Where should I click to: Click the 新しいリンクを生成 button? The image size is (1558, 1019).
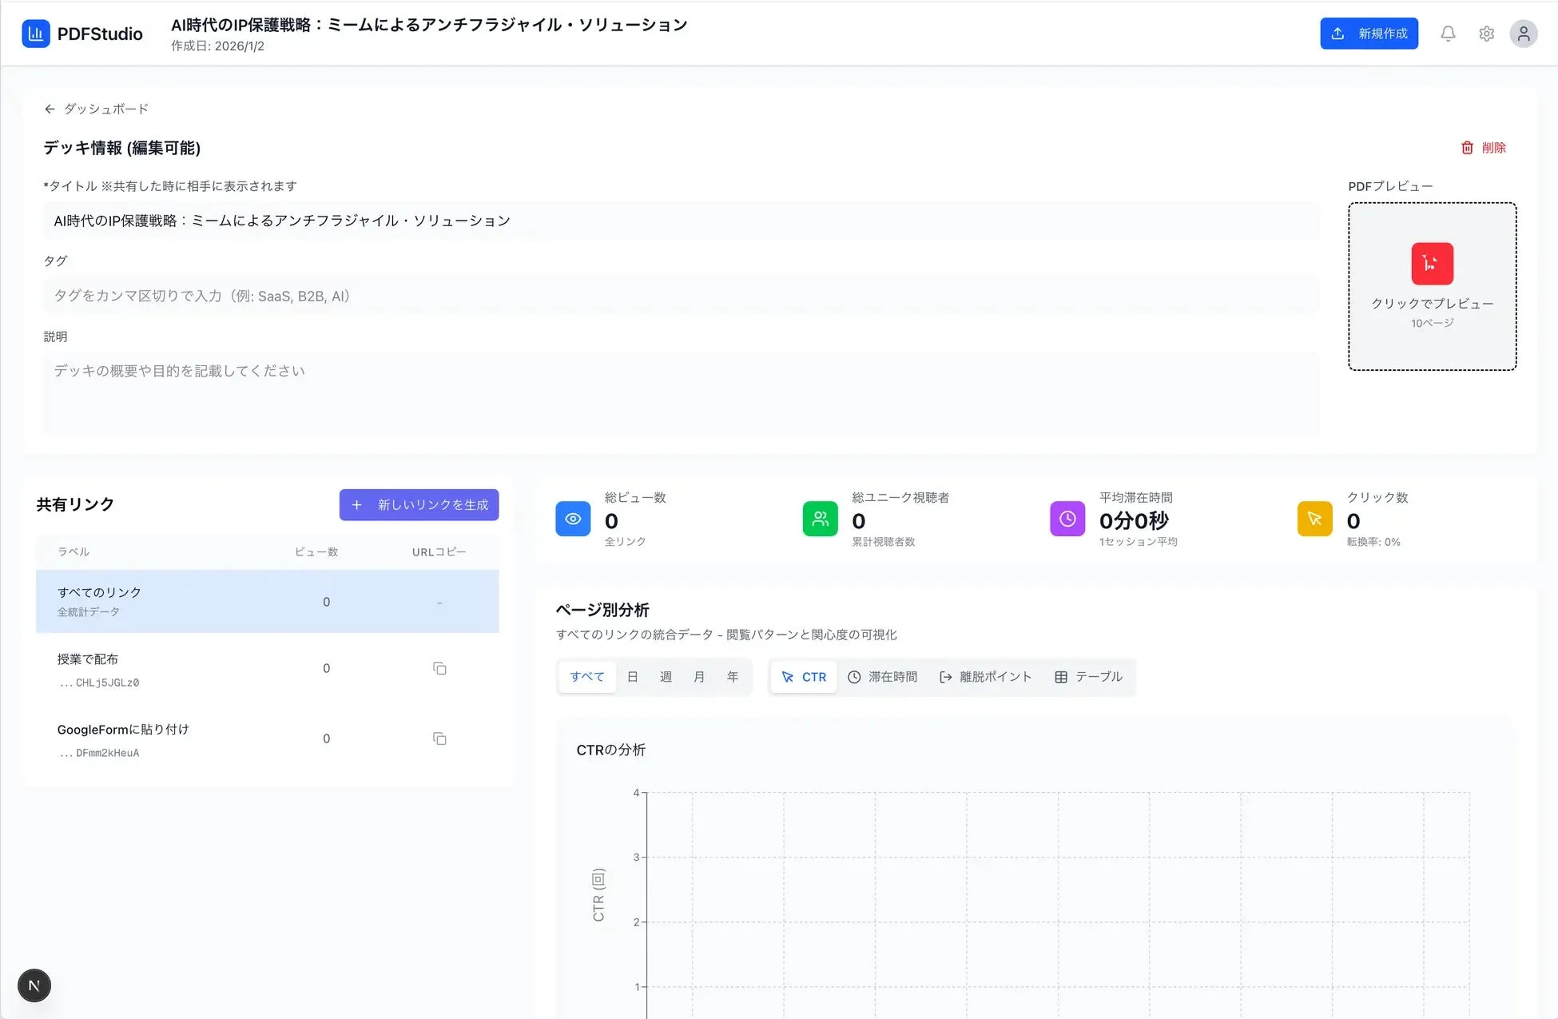click(x=419, y=504)
